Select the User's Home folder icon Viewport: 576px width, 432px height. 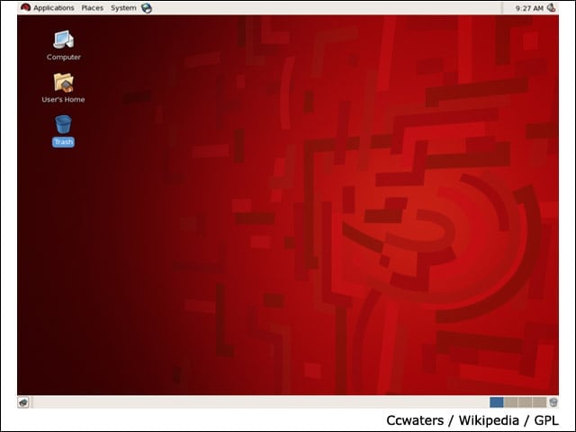point(64,82)
